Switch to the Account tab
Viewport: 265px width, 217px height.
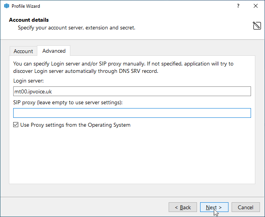(23, 51)
